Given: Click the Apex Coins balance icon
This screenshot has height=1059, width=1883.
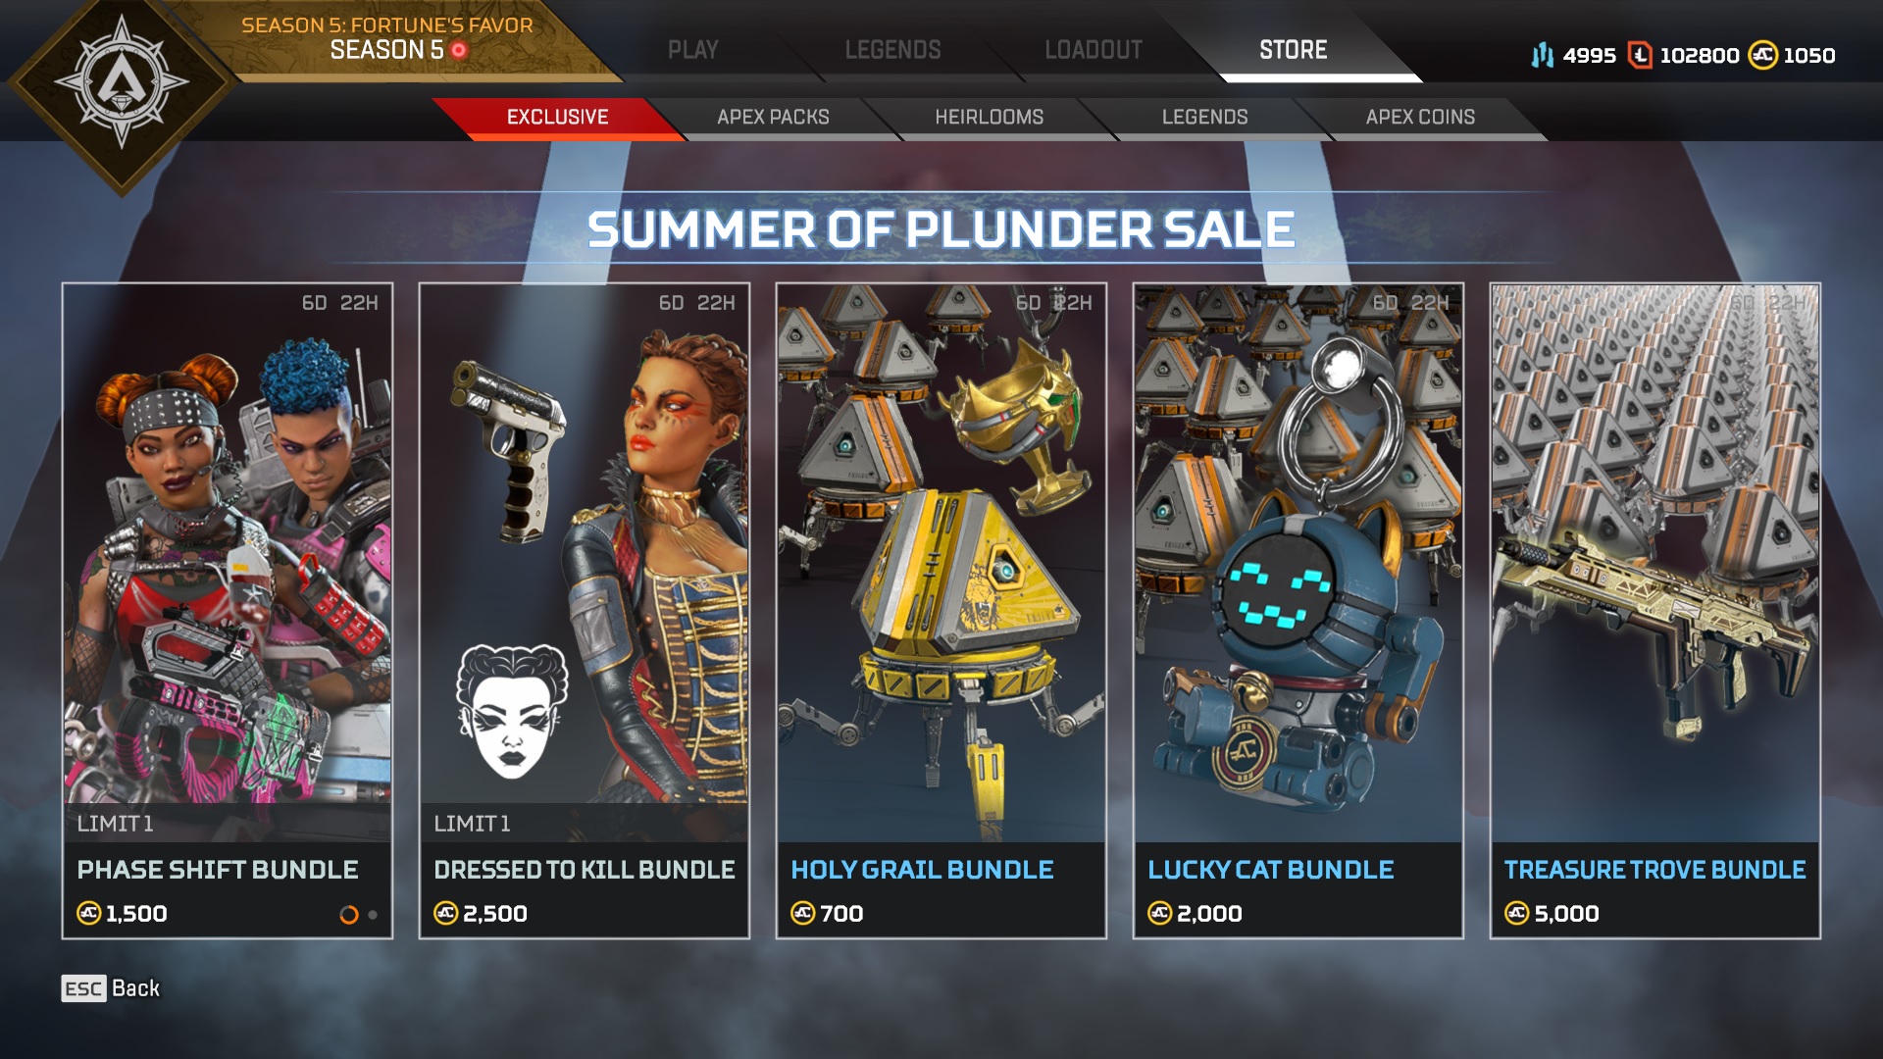Looking at the screenshot, I should [1762, 55].
